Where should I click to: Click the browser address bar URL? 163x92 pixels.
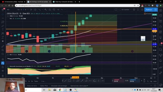(x=30, y=6)
